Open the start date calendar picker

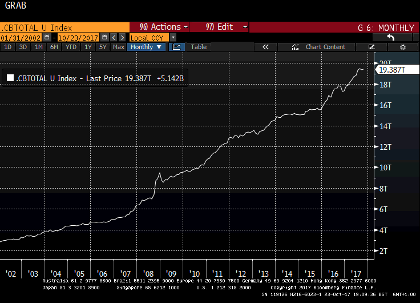tap(47, 37)
